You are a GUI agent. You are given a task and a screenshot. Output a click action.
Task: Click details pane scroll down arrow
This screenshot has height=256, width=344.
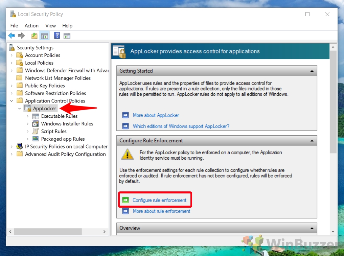333,231
